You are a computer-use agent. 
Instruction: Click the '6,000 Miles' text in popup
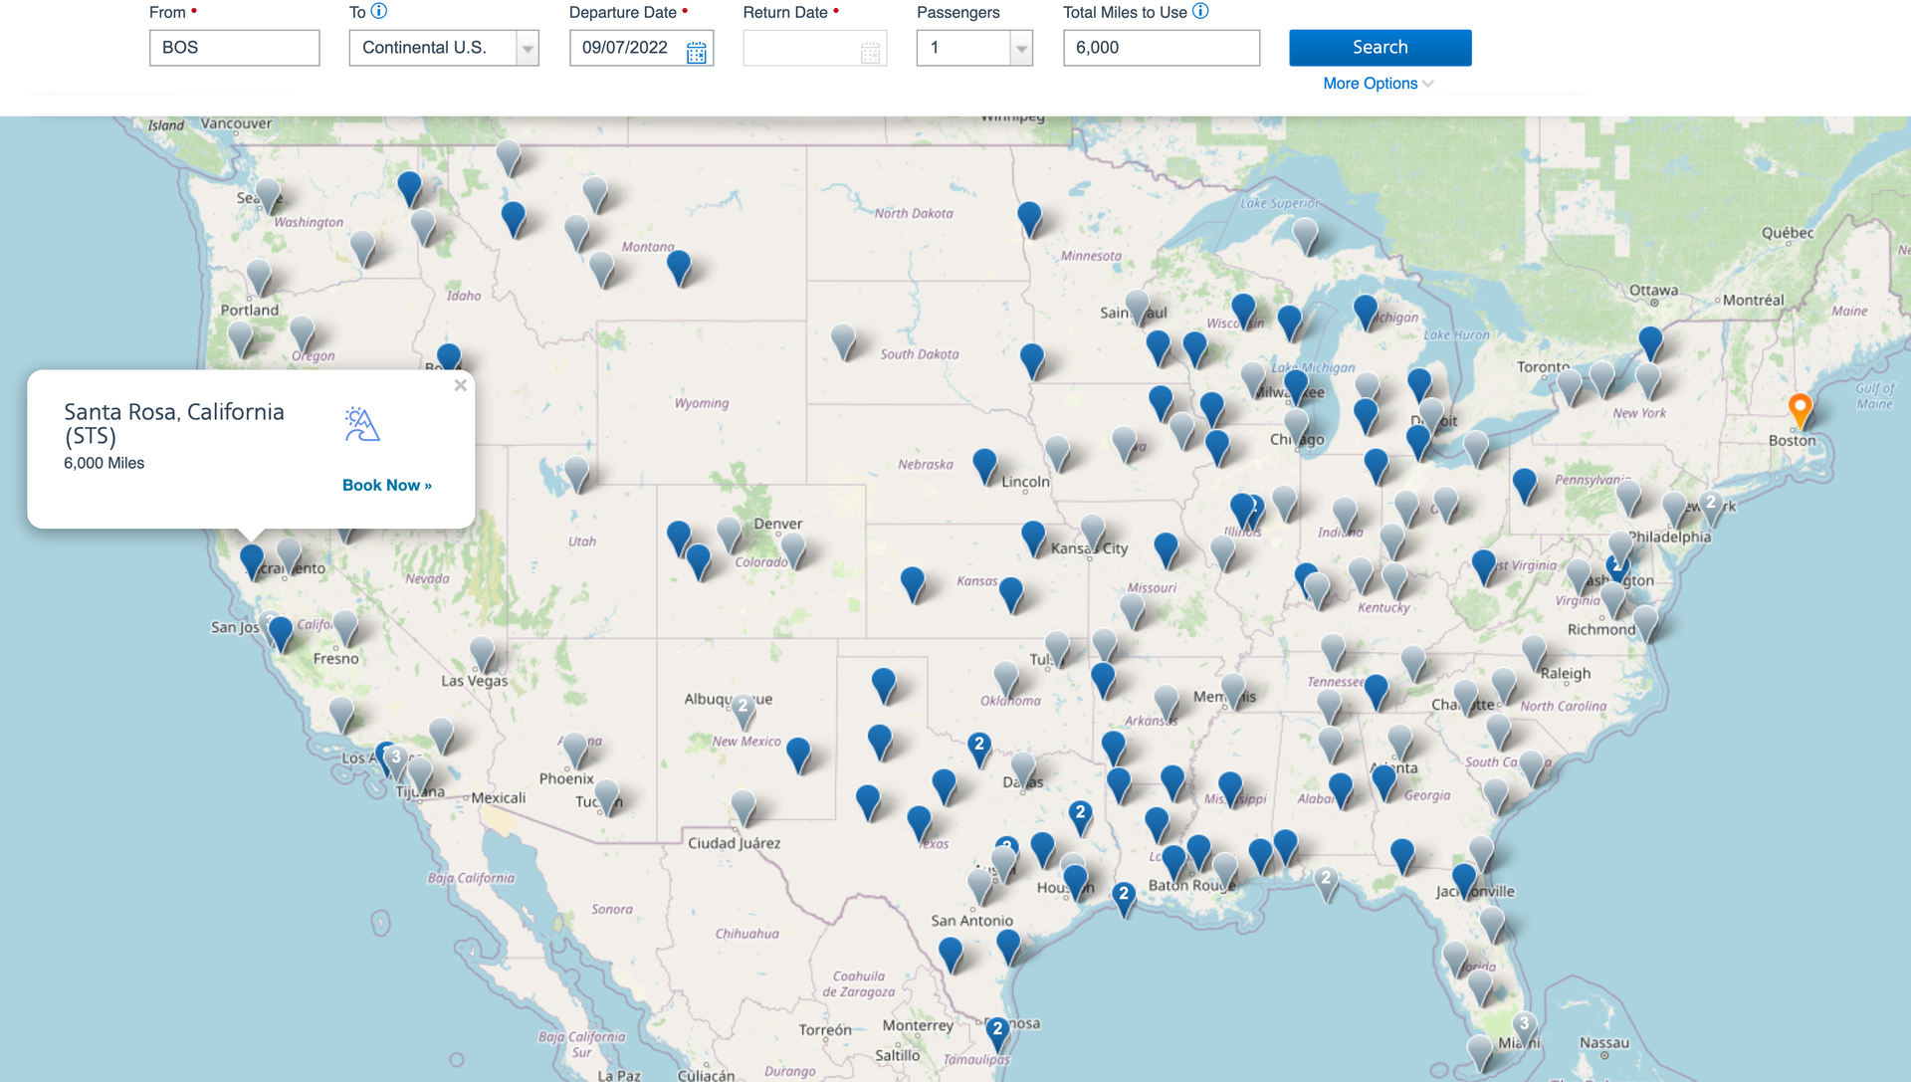pyautogui.click(x=104, y=463)
